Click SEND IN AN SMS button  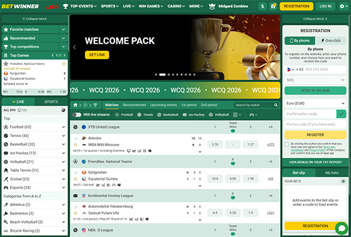pyautogui.click(x=315, y=90)
